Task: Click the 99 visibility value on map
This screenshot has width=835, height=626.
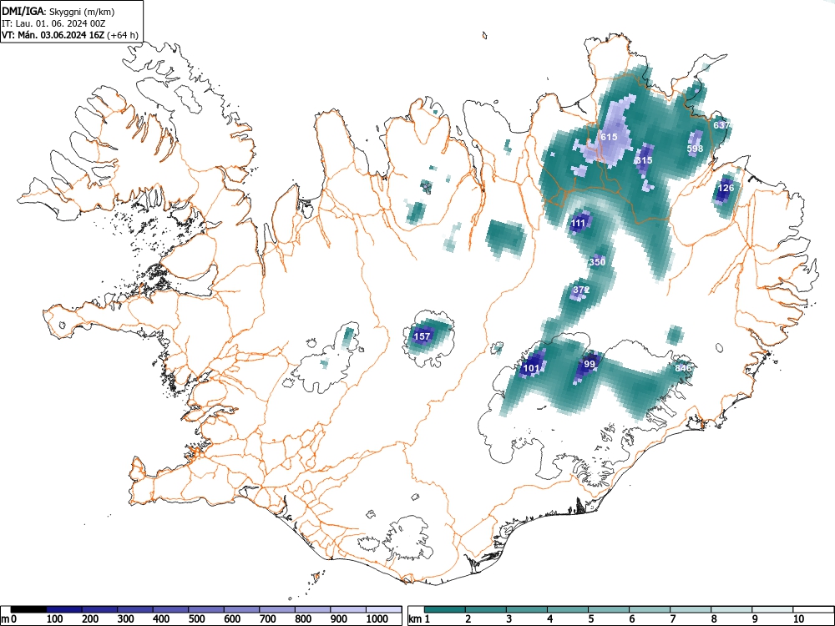Action: point(589,364)
